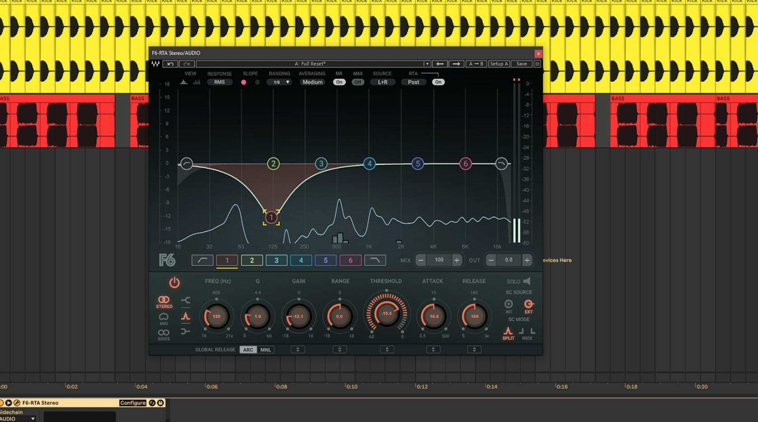758x422 pixels.
Task: Enable the Solo speaker icon
Action: point(527,281)
